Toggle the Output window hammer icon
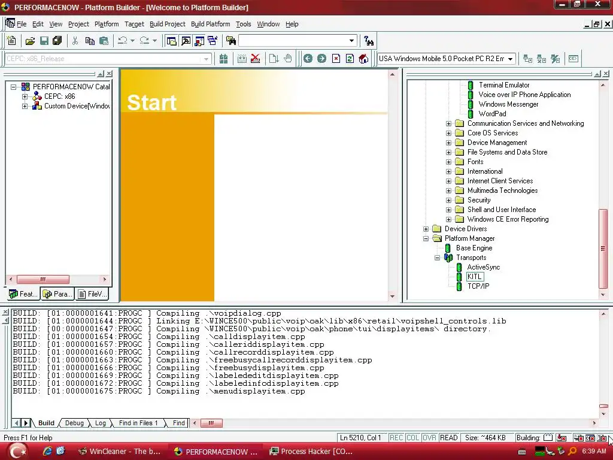613x460 pixels. pyautogui.click(x=186, y=41)
